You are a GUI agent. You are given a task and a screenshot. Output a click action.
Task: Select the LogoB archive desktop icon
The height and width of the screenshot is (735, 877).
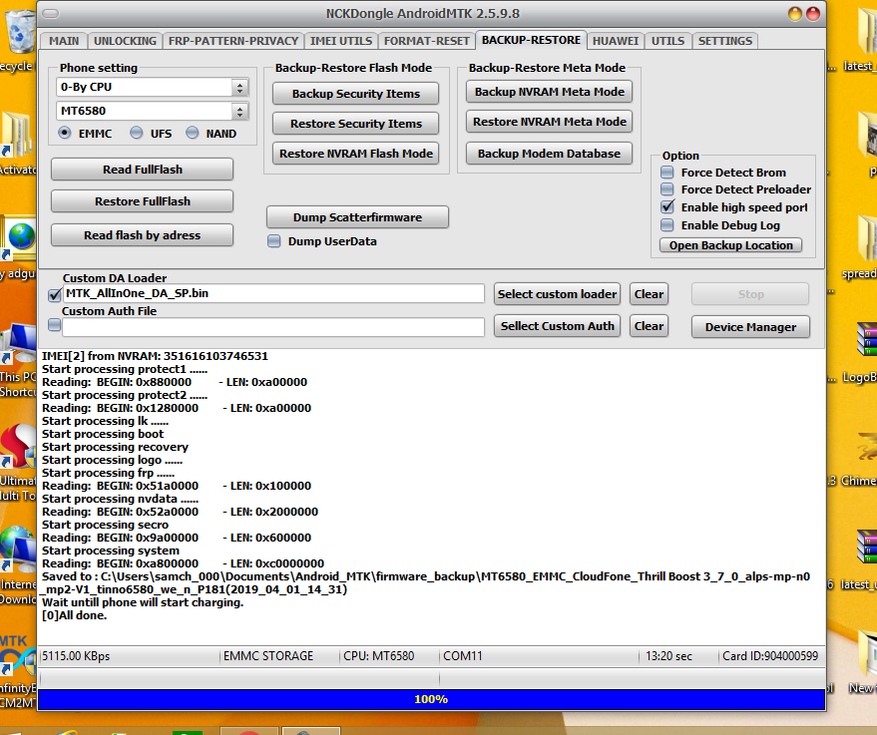[861, 352]
